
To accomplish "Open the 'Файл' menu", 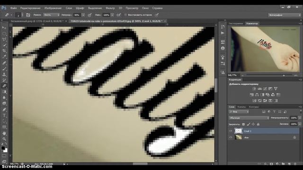I will coord(13,8).
